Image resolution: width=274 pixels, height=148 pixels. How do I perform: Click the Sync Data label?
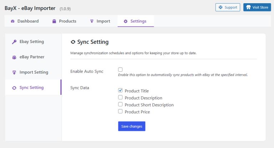tap(80, 88)
